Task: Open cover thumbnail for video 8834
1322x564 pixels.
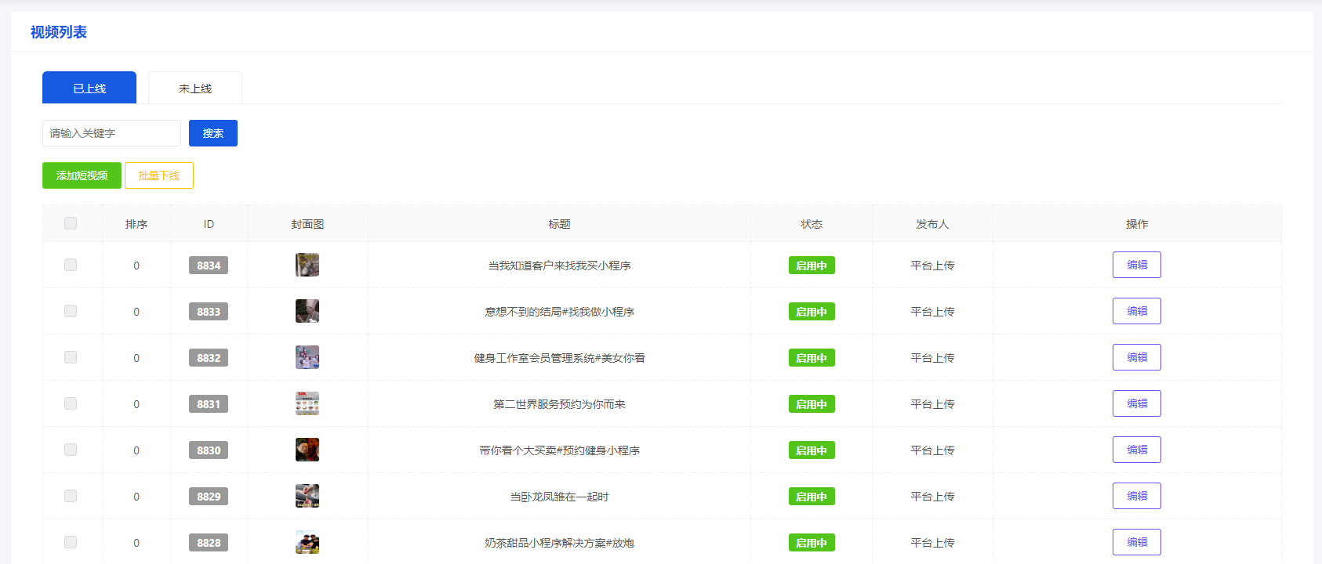Action: (307, 265)
